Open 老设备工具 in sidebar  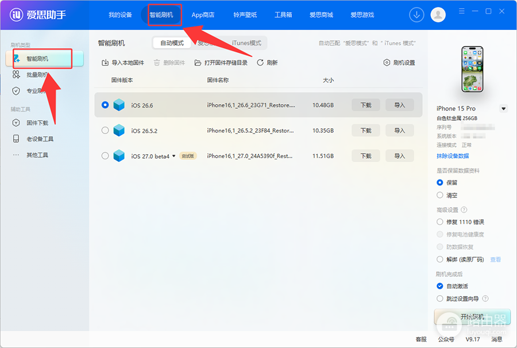tap(40, 139)
